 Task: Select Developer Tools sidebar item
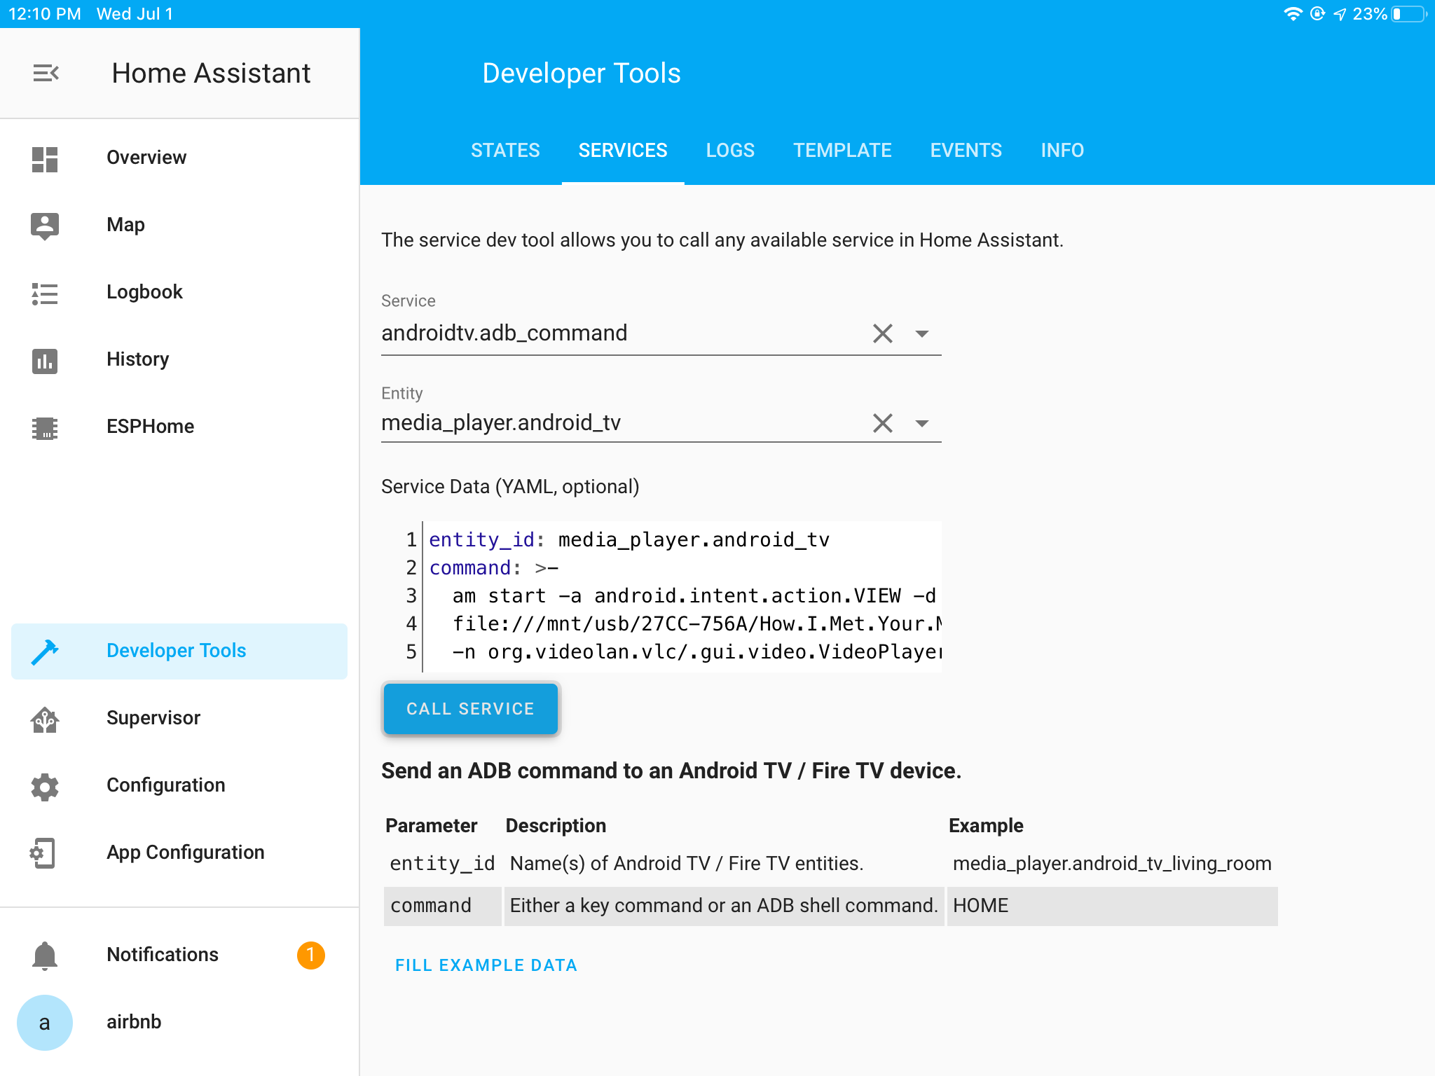pyautogui.click(x=179, y=651)
